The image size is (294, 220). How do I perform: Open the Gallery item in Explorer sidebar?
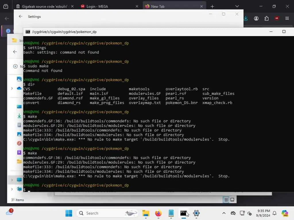(x=19, y=79)
